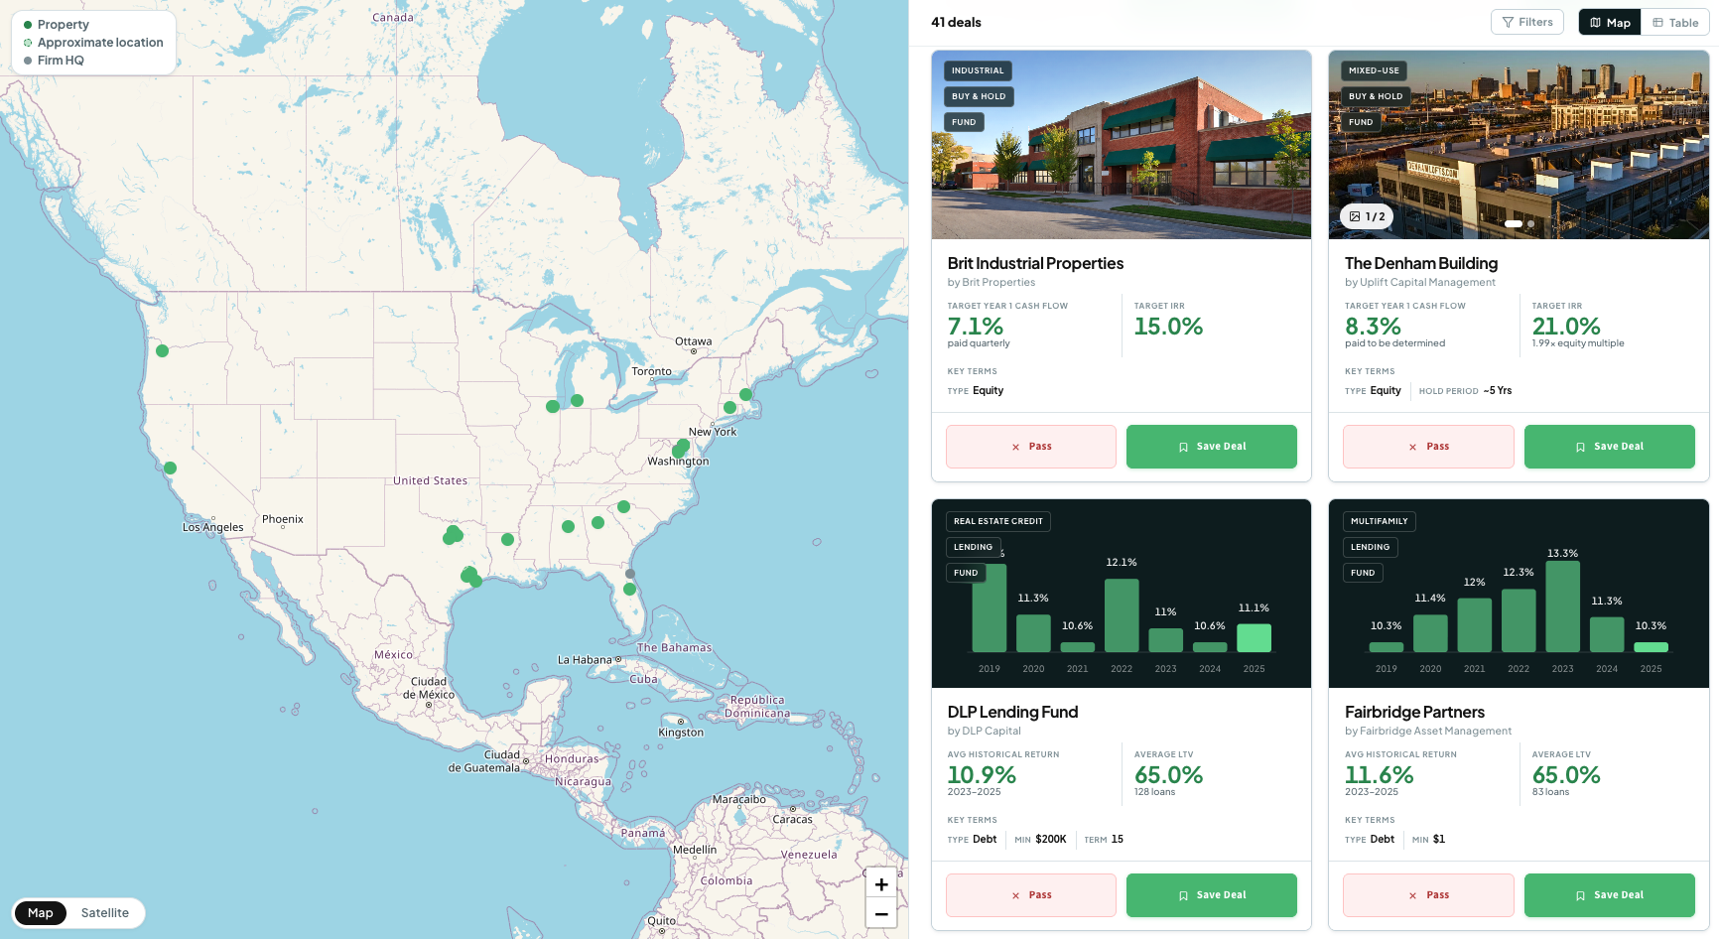Click the BUY & HOLD tag on Denham card
Image resolution: width=1719 pixels, height=939 pixels.
tap(1376, 96)
